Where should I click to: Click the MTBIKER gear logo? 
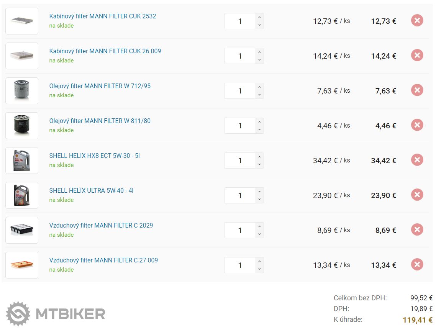coord(18,314)
